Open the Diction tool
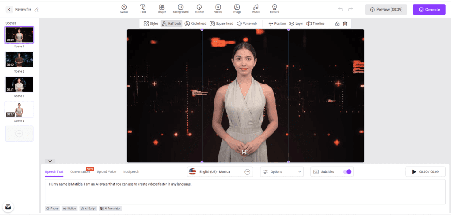451x215 pixels. click(70, 208)
